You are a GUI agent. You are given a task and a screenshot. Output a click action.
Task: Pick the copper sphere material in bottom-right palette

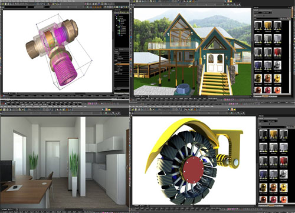(273, 188)
